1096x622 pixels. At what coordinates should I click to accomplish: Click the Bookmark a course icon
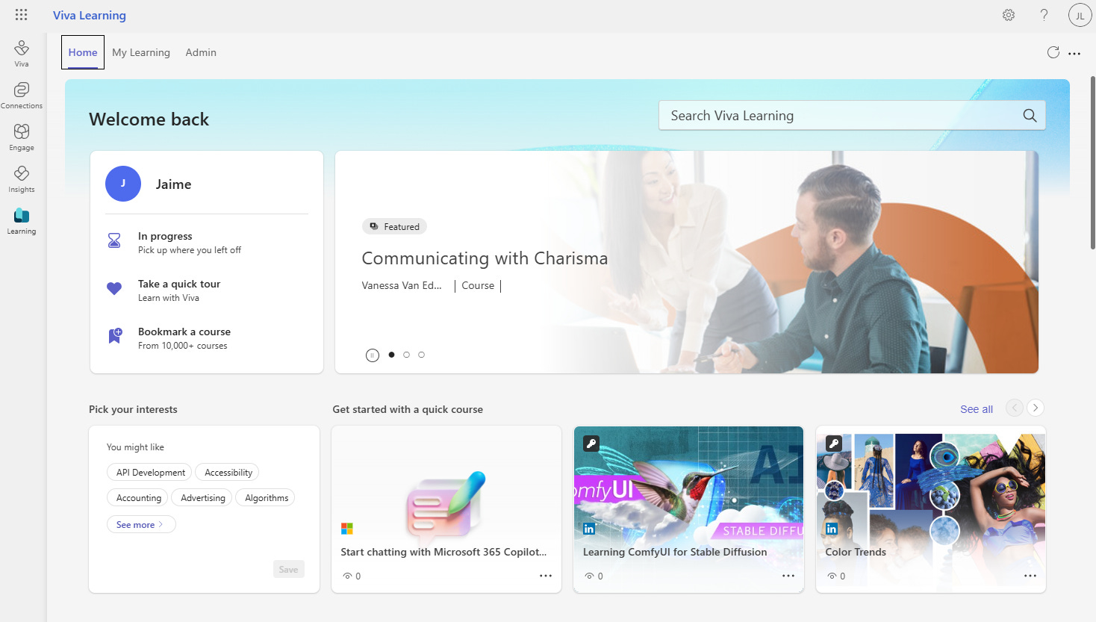(115, 336)
